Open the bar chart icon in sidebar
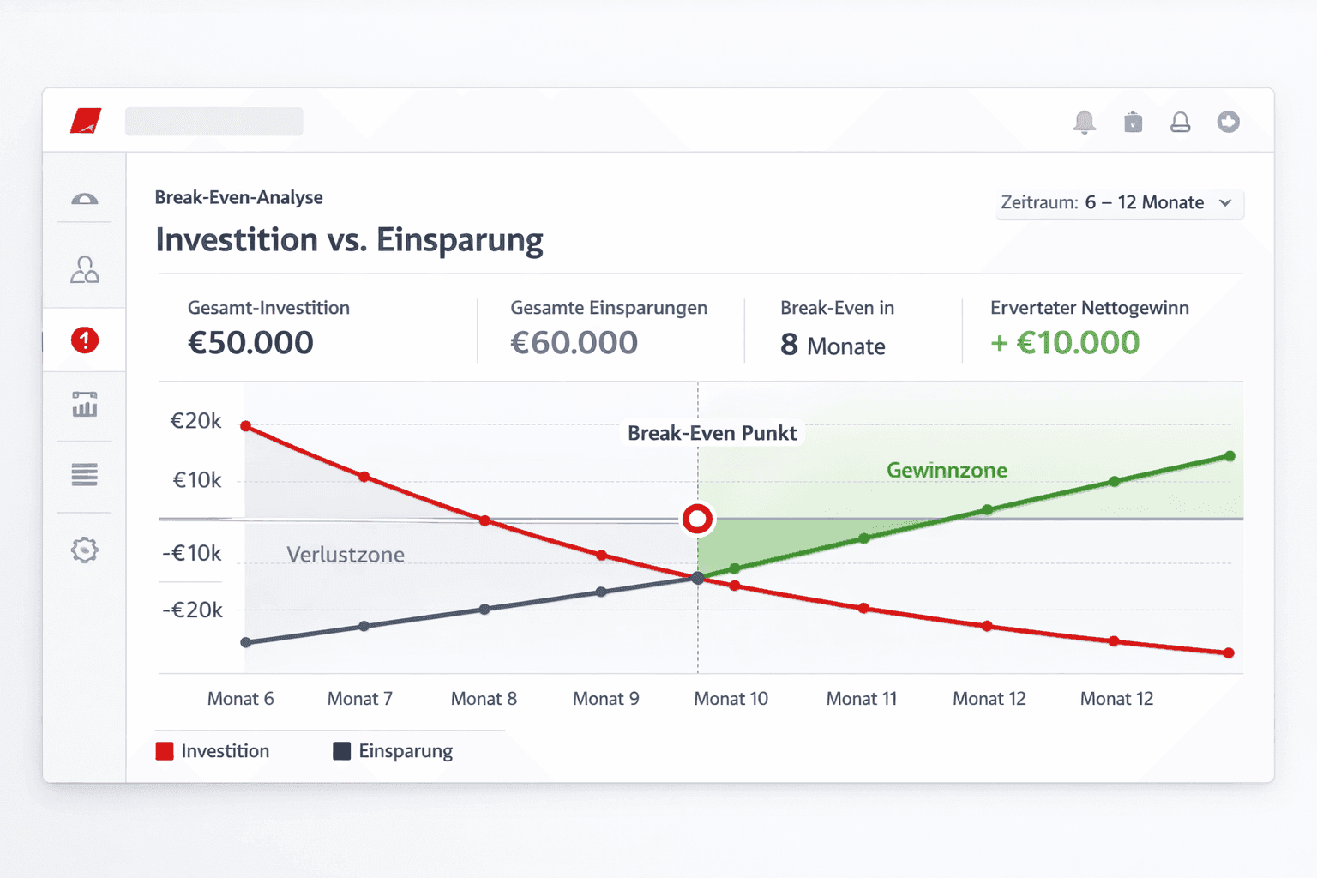This screenshot has width=1317, height=878. pos(84,404)
